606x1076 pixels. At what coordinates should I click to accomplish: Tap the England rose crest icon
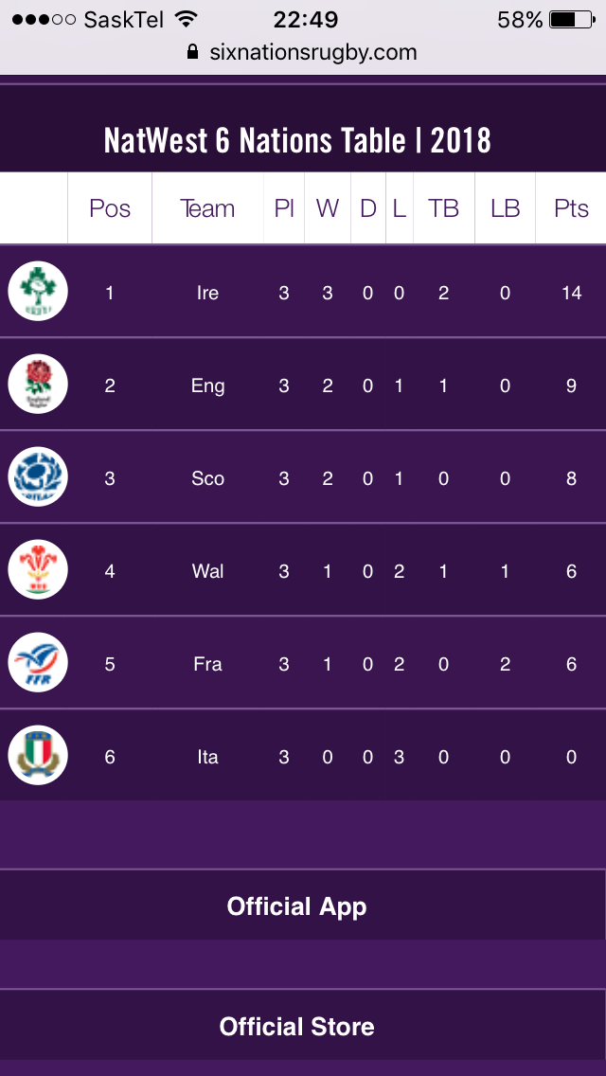(38, 385)
